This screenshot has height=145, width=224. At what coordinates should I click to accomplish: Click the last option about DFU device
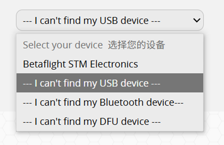point(110,121)
